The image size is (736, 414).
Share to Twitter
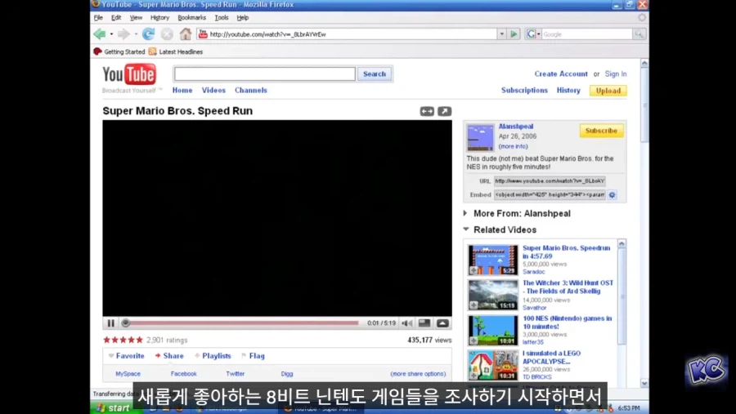(x=236, y=374)
